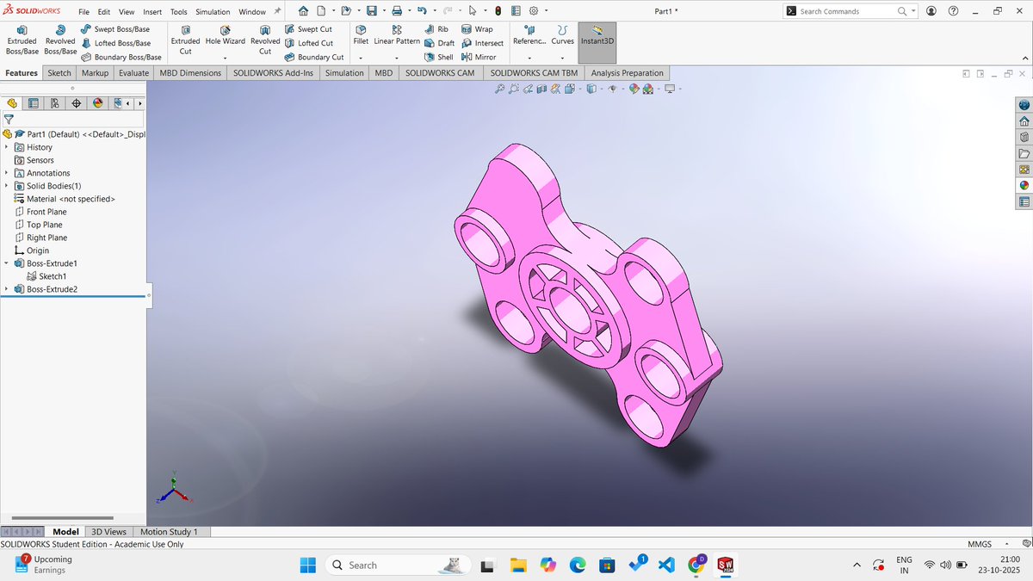The height and width of the screenshot is (581, 1033).
Task: Open the Fillet dropdown arrow
Action: pos(361,58)
